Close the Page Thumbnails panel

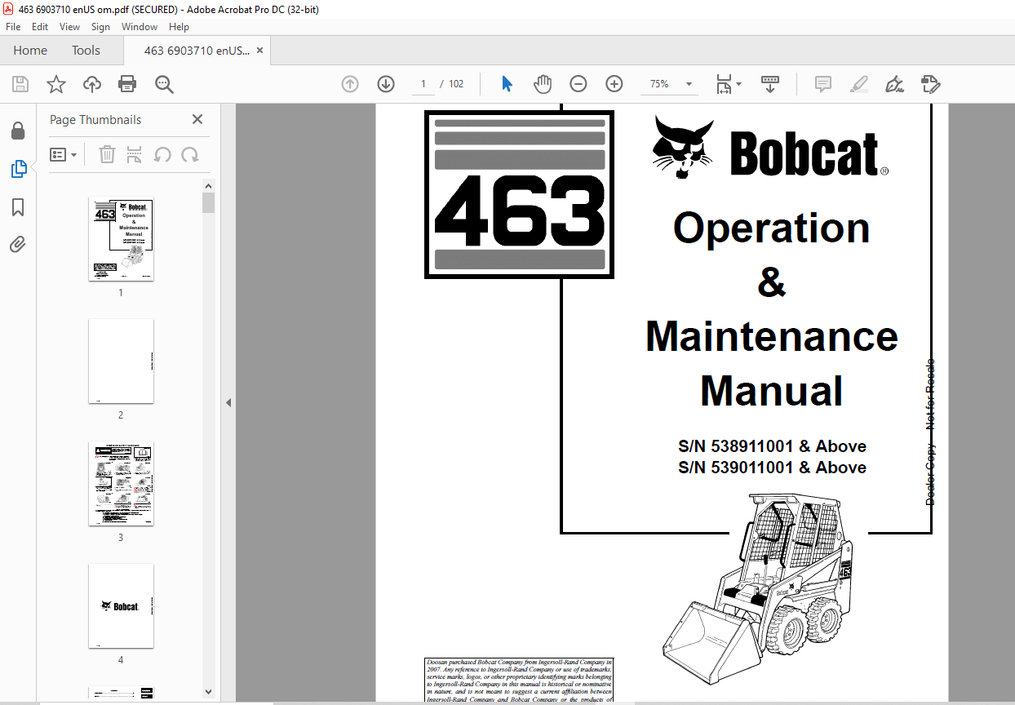197,120
